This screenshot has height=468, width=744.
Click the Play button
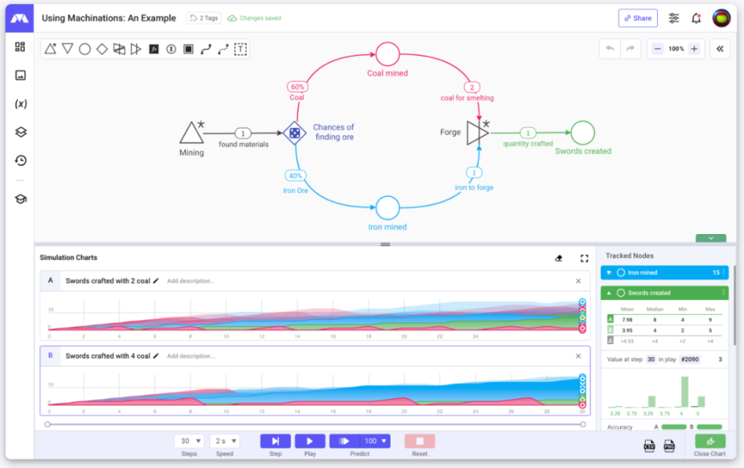pyautogui.click(x=310, y=441)
